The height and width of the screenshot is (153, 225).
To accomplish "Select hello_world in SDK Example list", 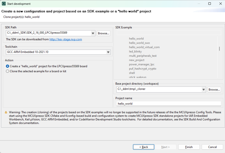I will point(136,38).
